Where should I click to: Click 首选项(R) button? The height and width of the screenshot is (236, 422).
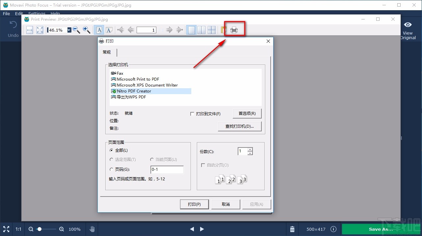pyautogui.click(x=247, y=113)
